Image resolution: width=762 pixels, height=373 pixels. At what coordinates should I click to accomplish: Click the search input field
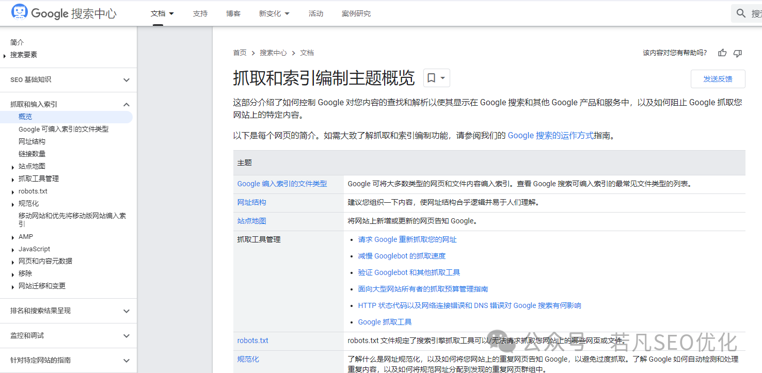pyautogui.click(x=747, y=13)
